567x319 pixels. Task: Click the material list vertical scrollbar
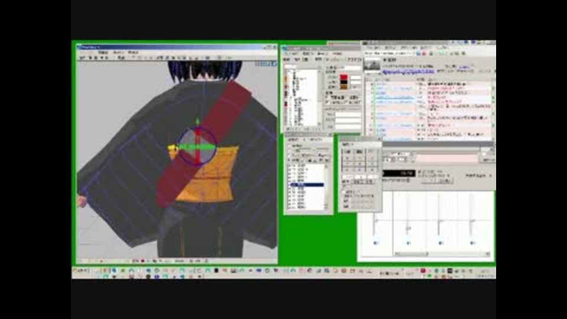[x=318, y=97]
